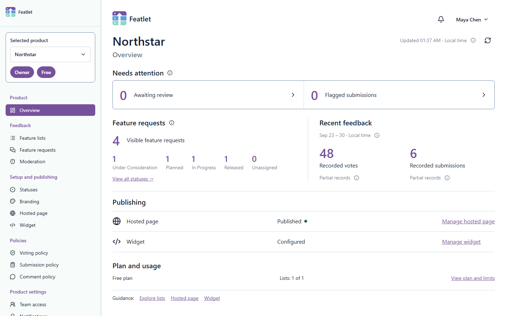
Task: Click the 48 Recorded votes figure
Action: tap(326, 153)
